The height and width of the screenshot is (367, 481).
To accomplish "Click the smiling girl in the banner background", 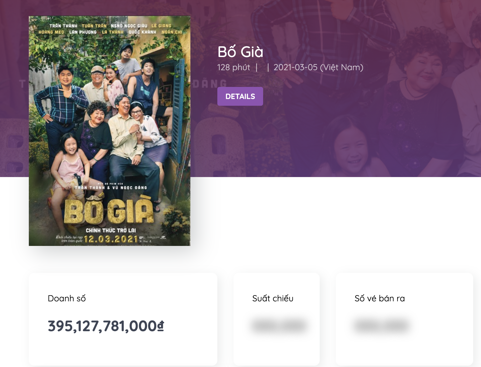I will coord(350,151).
